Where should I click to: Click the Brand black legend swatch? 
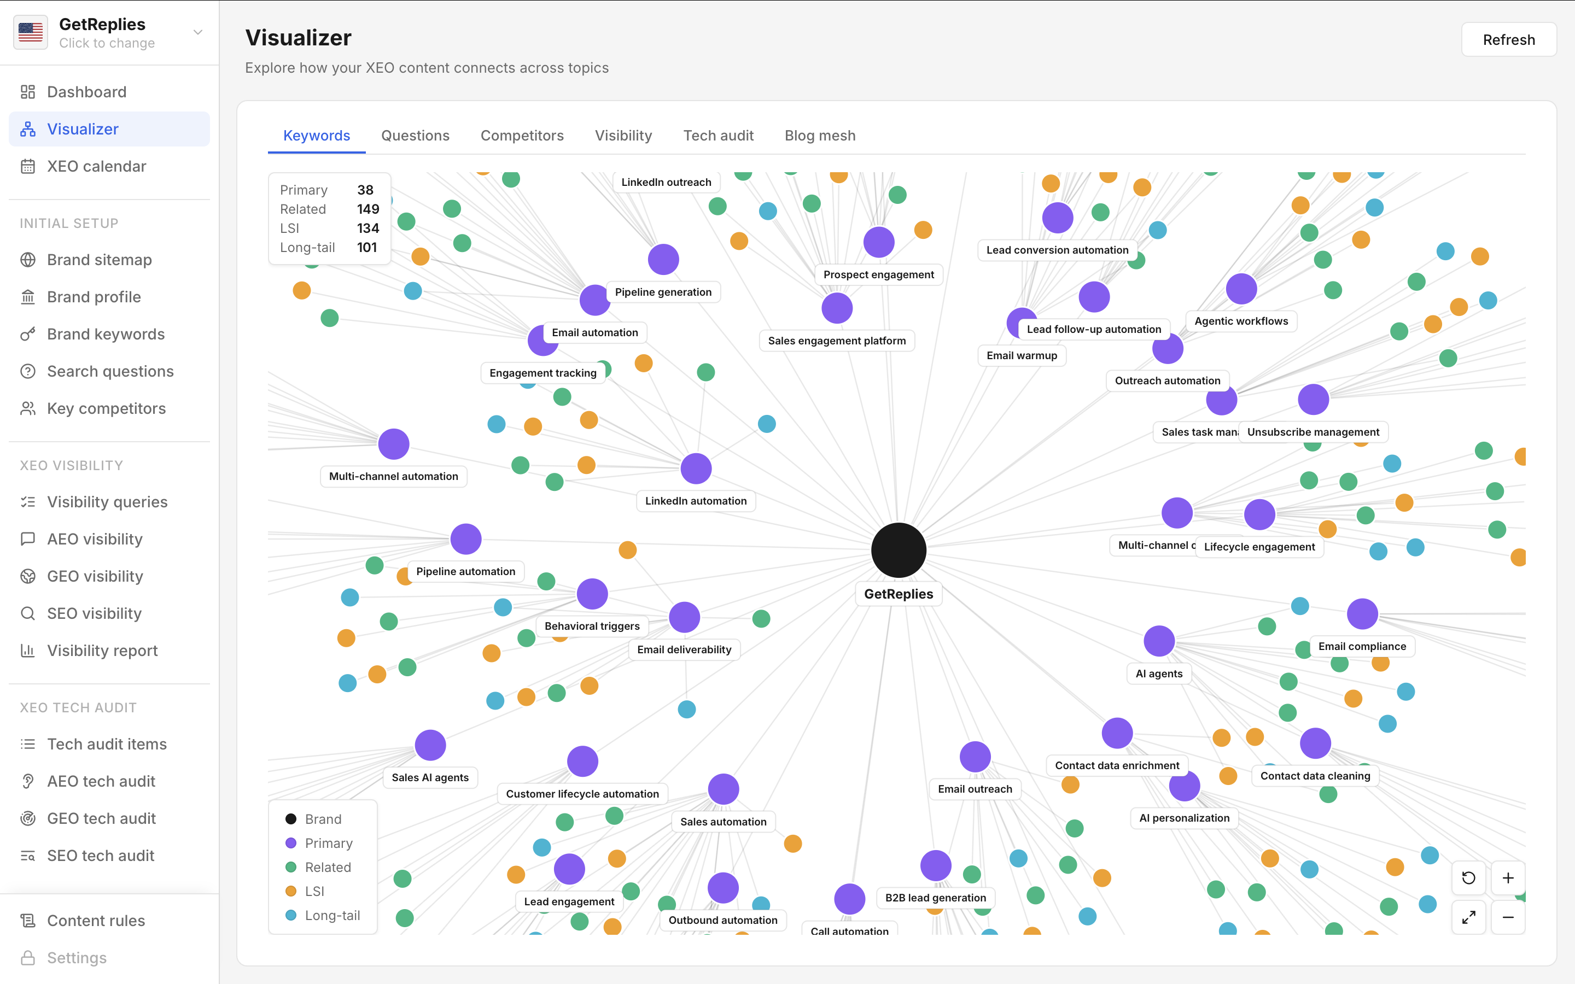291,819
